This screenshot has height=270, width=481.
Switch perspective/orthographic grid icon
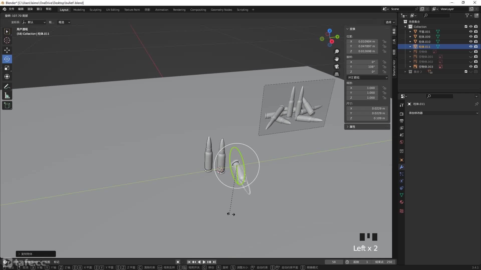point(337,74)
